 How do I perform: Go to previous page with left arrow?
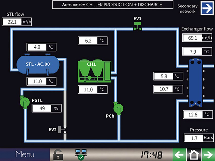179,155
